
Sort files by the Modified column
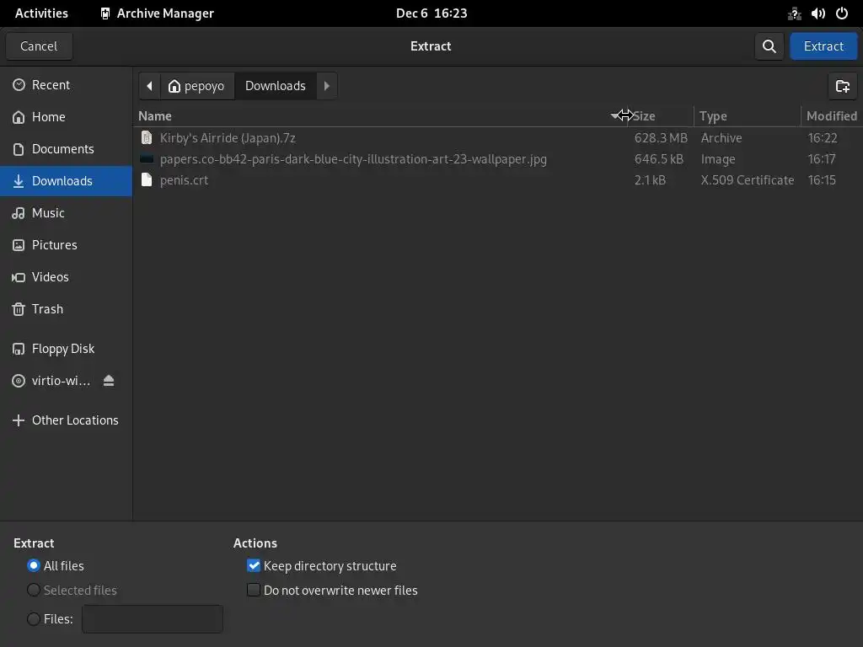(831, 116)
